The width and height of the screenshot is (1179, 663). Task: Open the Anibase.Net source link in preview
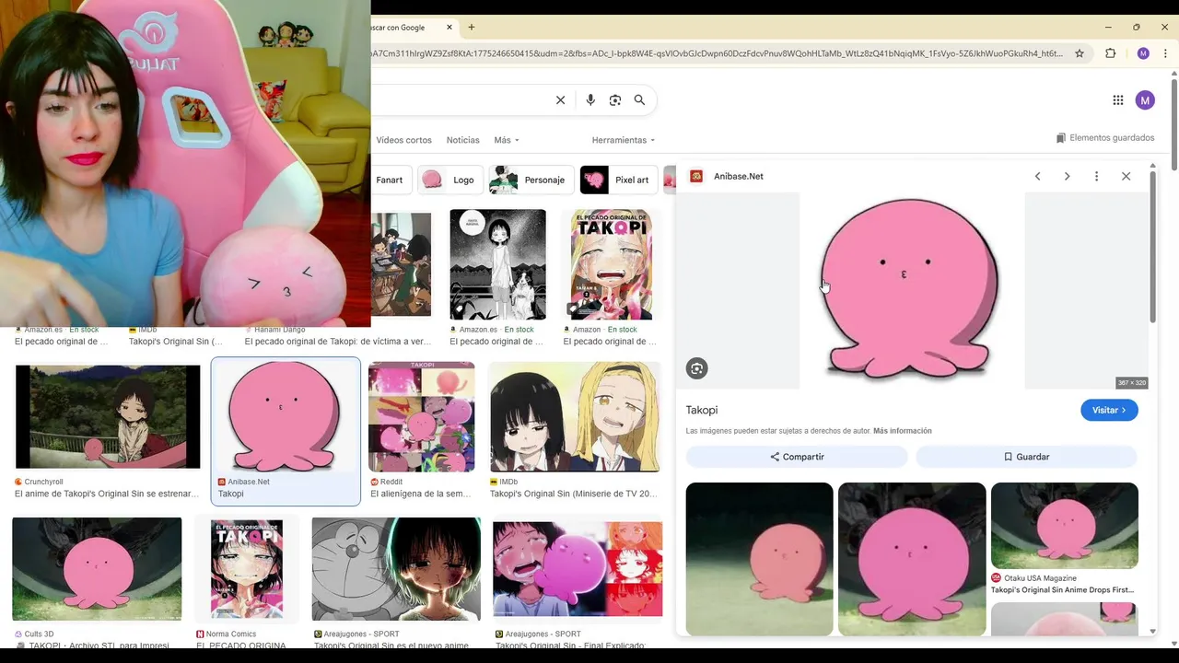coord(739,176)
